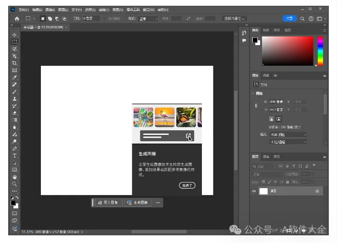Click the 选择并遮住 select and mask button
The image size is (337, 243).
(234, 19)
